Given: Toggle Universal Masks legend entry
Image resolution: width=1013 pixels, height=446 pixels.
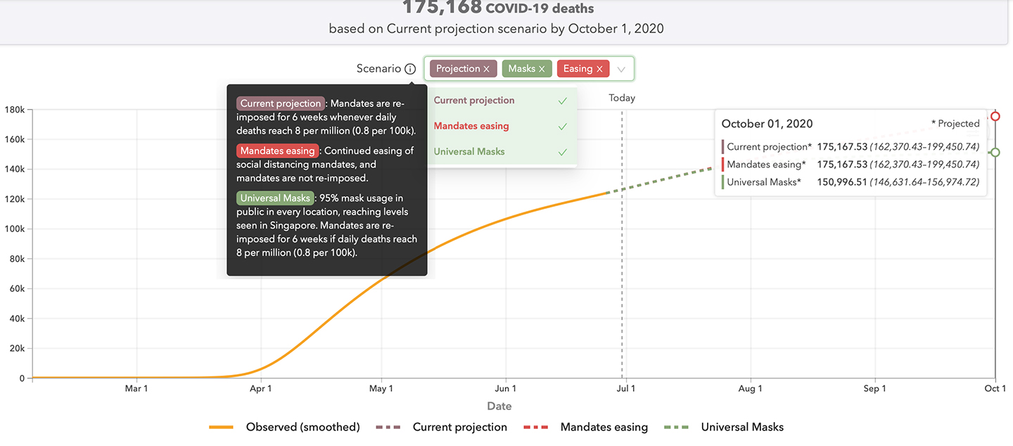Looking at the screenshot, I should click(724, 427).
